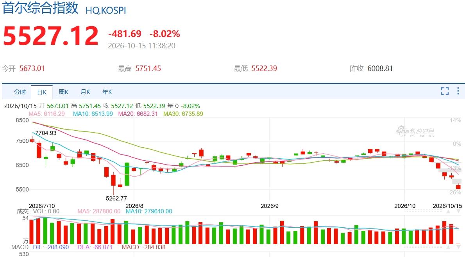Image resolution: width=465 pixels, height=257 pixels.
Task: Click the MA10: 6513.99 legend label
Action: coord(93,114)
